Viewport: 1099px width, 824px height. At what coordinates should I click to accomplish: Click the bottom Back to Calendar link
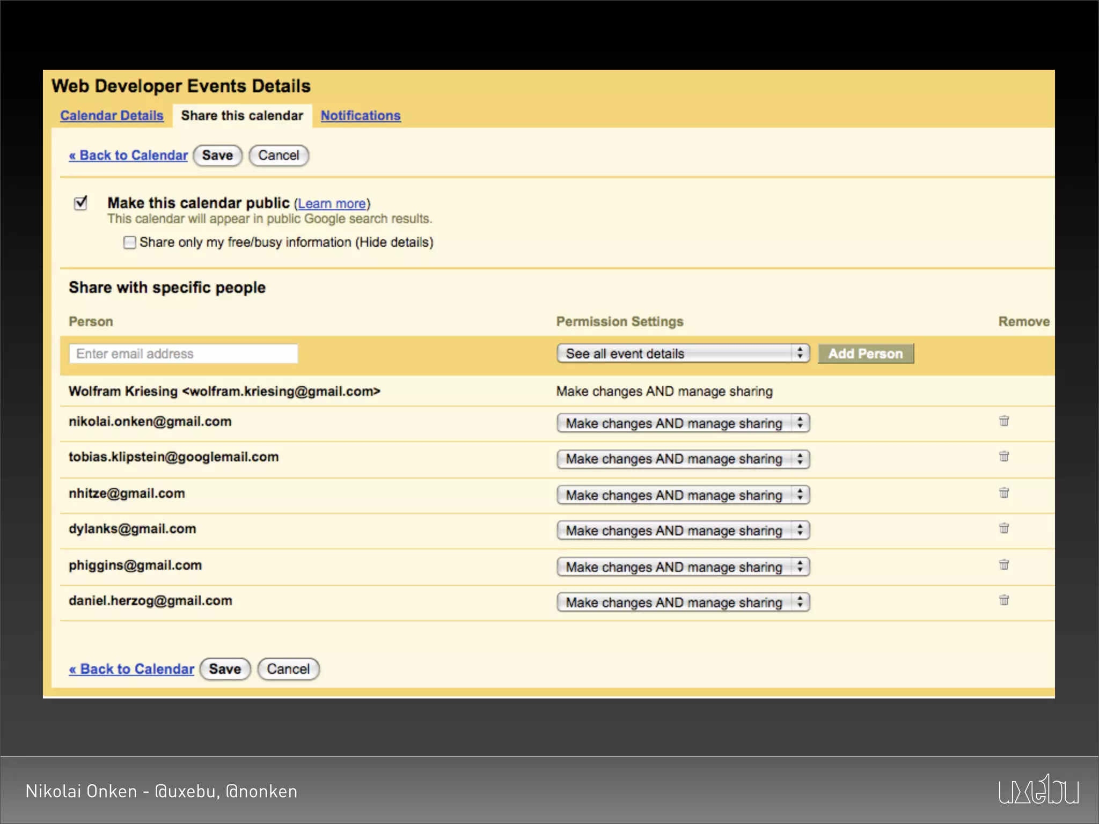click(x=131, y=669)
